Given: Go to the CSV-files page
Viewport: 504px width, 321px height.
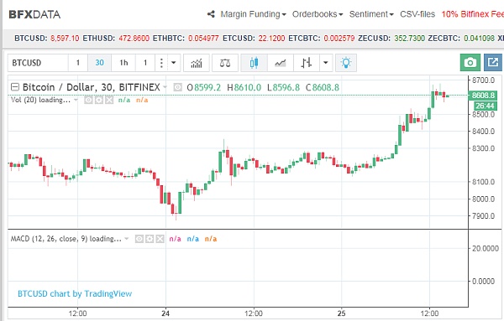Looking at the screenshot, I should tap(417, 14).
